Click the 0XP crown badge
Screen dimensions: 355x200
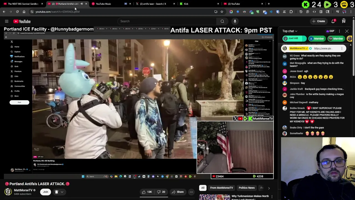[x=330, y=31]
